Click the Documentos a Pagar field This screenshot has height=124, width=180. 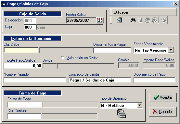(112, 50)
